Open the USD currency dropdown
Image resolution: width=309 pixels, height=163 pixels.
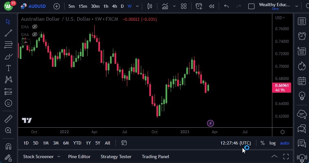[280, 18]
